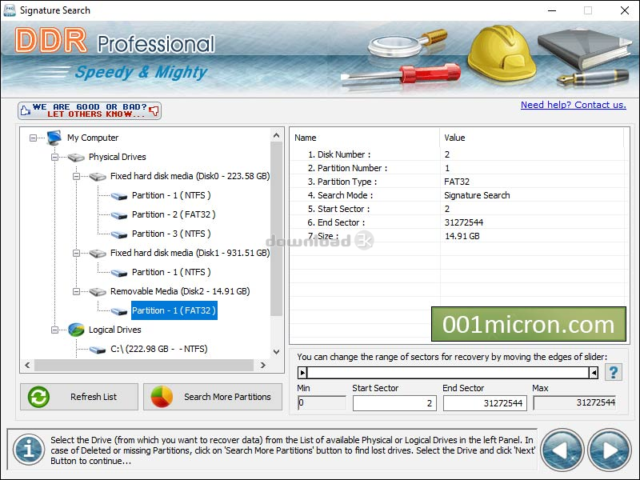Click the thumbs-up icon on feedback banner
The image size is (640, 480).
tap(26, 110)
